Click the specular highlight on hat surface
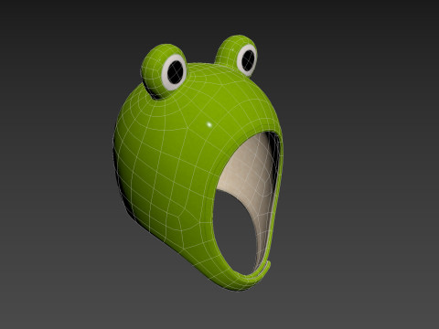439x329 pixels. click(x=209, y=124)
